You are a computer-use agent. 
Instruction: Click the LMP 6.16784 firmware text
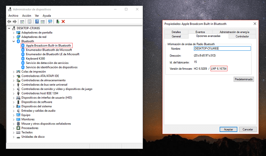tap(219, 69)
